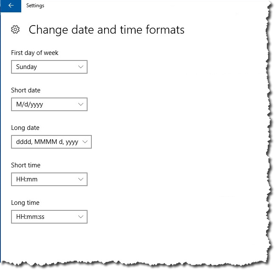Open the Long time HH:mm:ss dropdown
Image resolution: width=275 pixels, height=270 pixels.
pos(49,217)
